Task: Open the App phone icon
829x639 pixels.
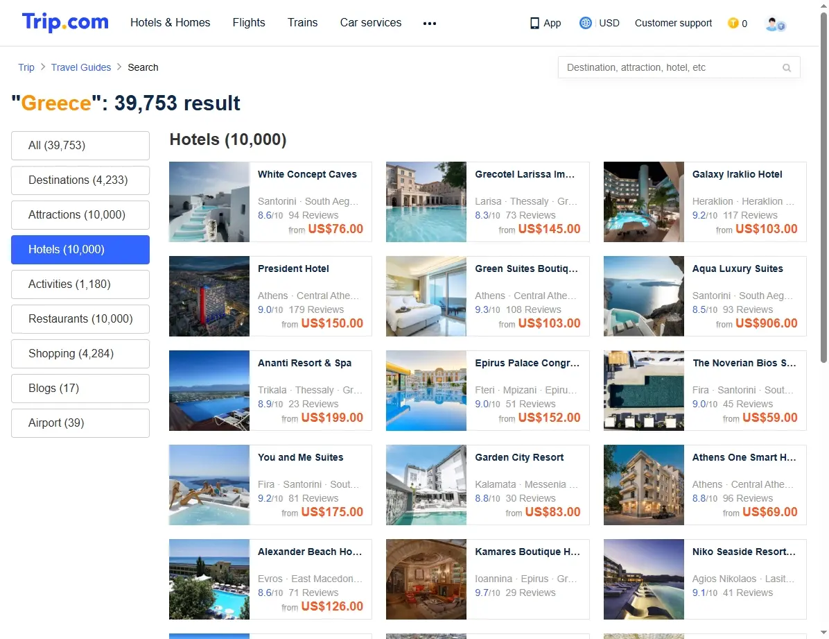Action: pyautogui.click(x=534, y=24)
